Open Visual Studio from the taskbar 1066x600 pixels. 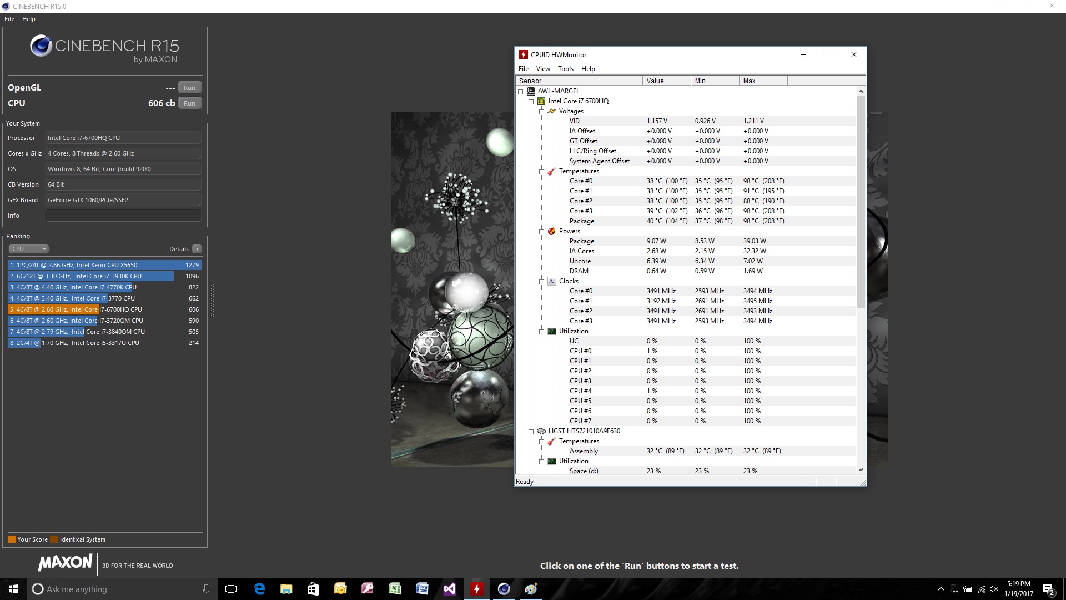[449, 589]
